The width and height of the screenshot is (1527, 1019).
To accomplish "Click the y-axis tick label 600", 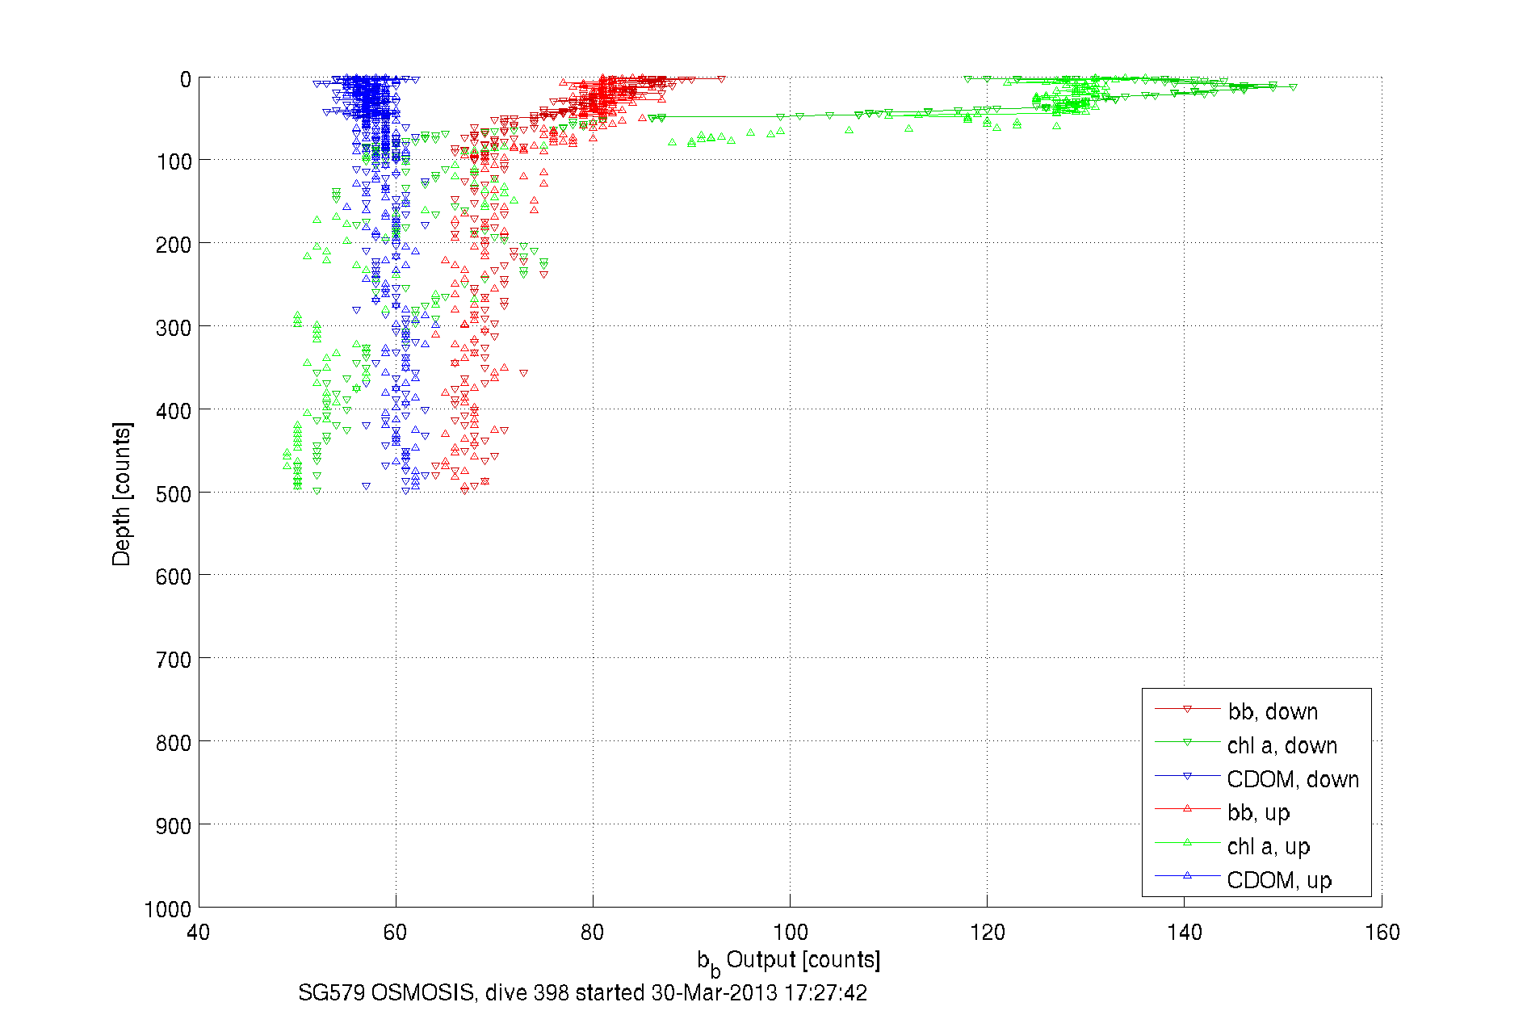I will coord(174,577).
